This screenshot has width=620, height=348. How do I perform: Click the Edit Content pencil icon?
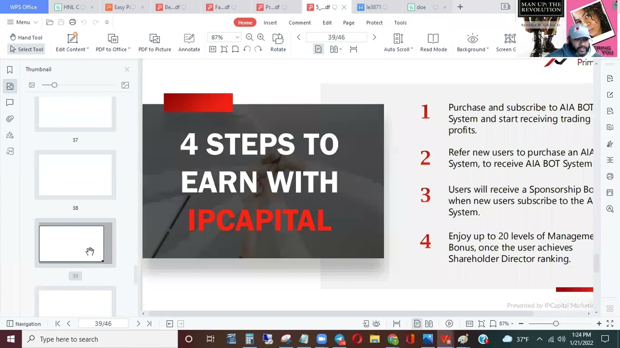(72, 38)
